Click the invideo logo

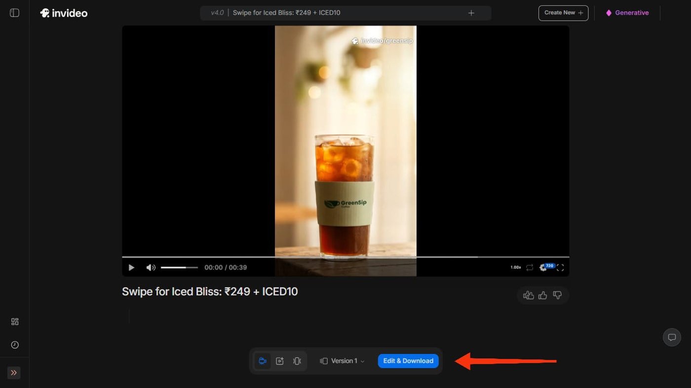64,13
